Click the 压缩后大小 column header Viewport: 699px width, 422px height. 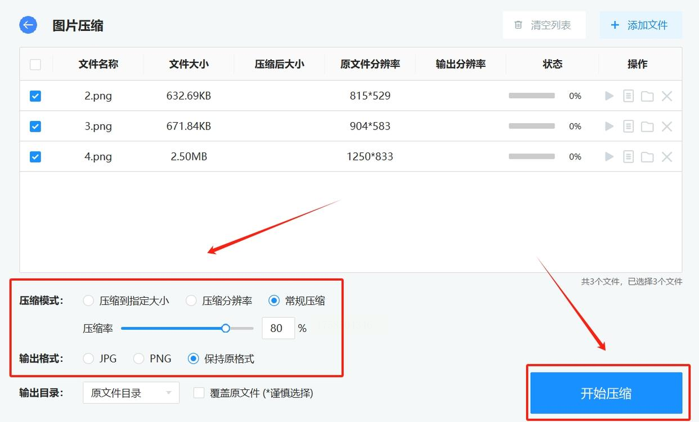coord(280,64)
